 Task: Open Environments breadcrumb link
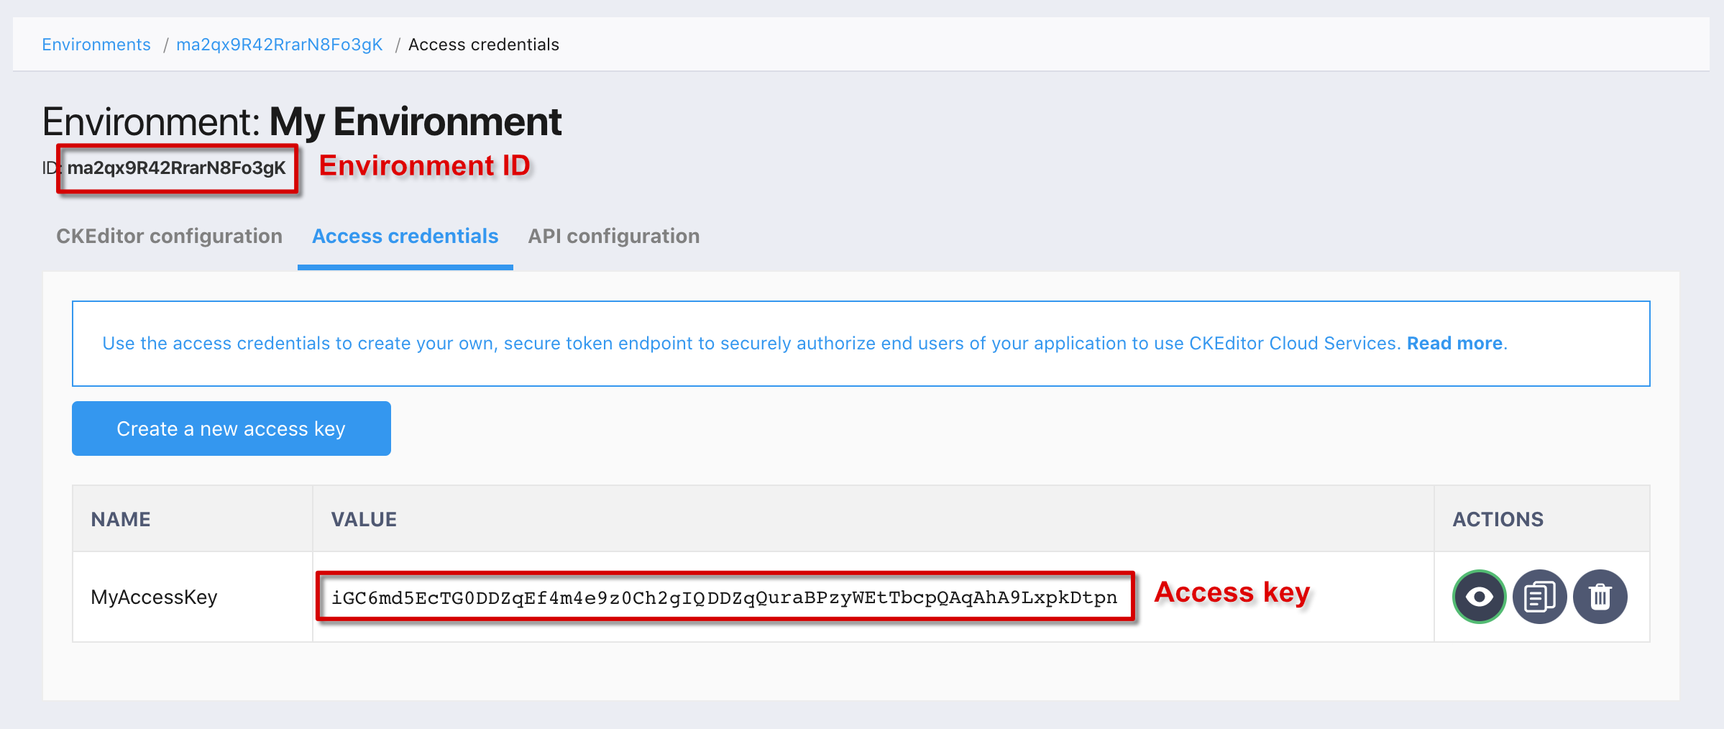96,45
